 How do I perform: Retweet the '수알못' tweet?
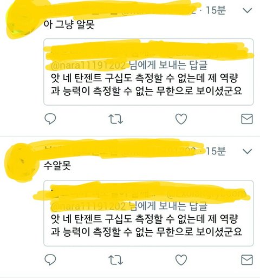coord(115,260)
